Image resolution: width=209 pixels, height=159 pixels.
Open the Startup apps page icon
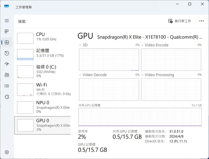[7, 64]
